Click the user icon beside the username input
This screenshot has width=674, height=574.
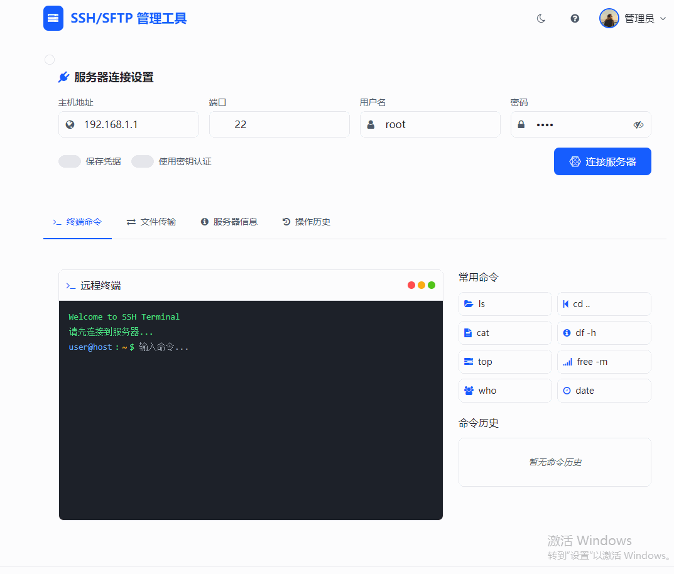coord(371,124)
